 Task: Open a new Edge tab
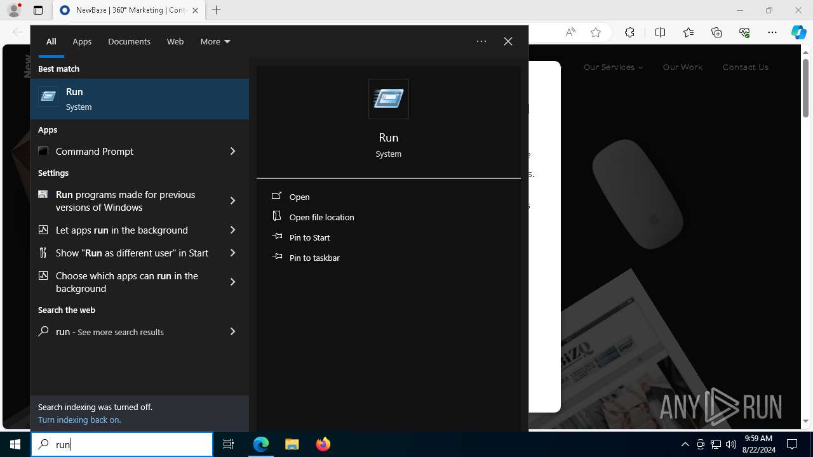tap(217, 10)
